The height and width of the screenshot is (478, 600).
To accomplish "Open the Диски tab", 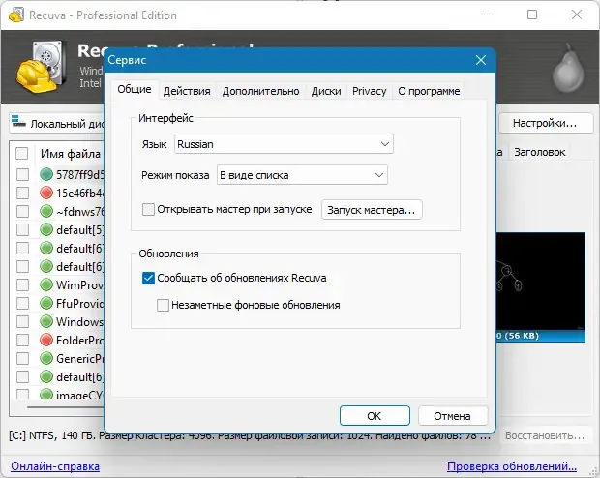I will click(326, 92).
